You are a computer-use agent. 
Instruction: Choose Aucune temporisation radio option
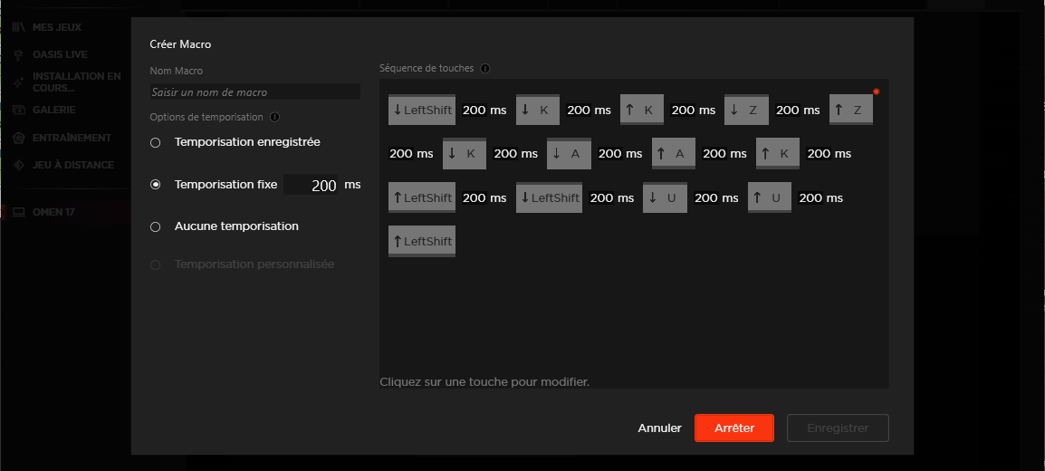[155, 226]
